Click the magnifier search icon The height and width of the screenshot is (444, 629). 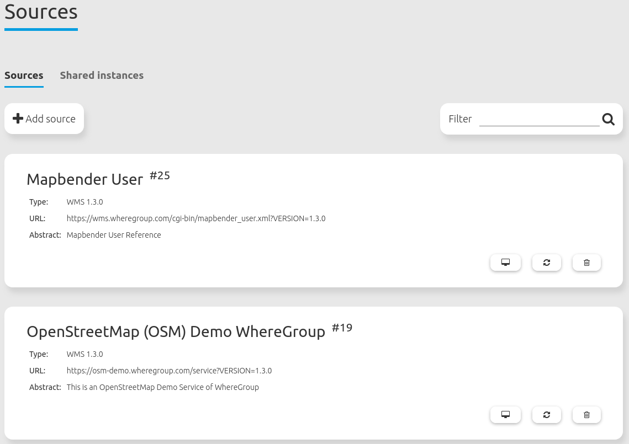click(x=608, y=119)
